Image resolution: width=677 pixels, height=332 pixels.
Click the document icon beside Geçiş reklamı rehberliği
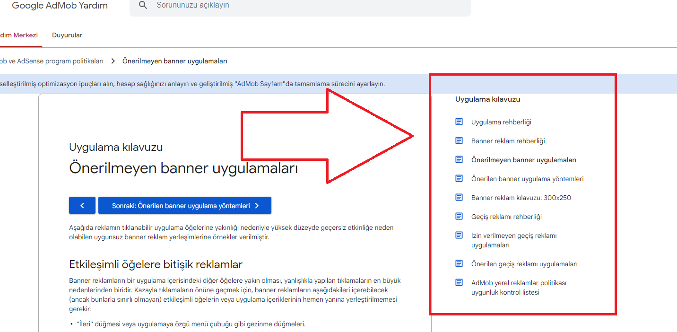[x=459, y=216]
